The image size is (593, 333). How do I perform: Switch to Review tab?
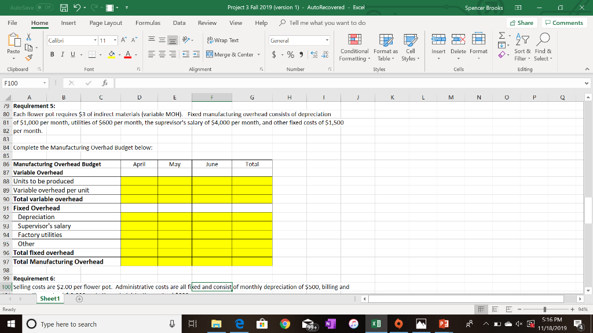coord(207,23)
